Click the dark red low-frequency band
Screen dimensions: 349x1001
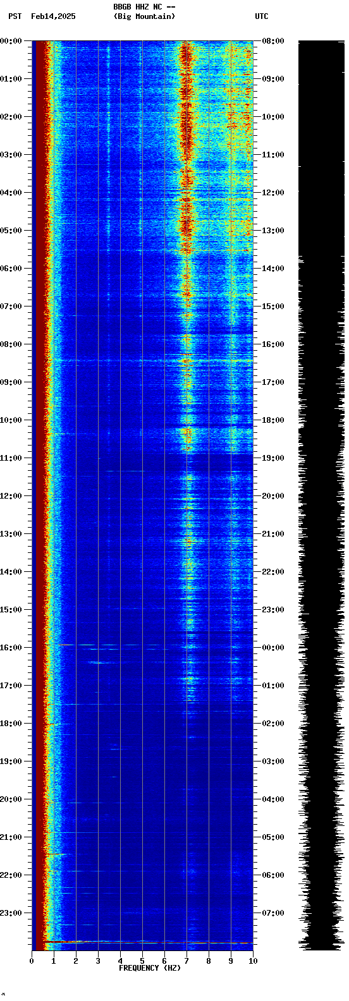(x=39, y=495)
